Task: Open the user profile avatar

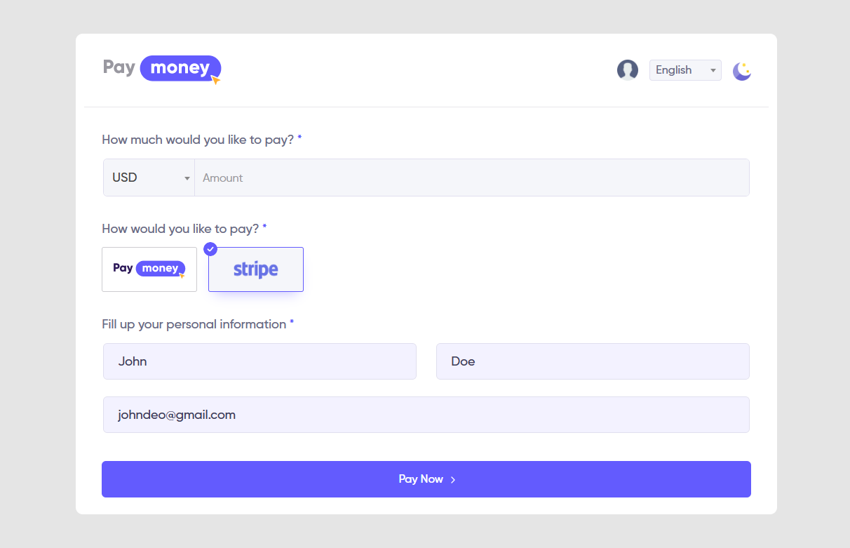Action: click(627, 70)
